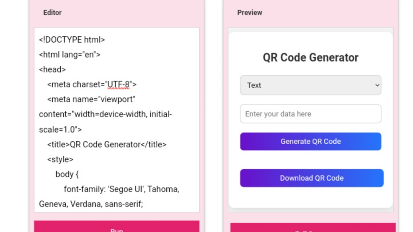Click the font-family declaration line
Screen dimensions: 413x232
(121, 189)
